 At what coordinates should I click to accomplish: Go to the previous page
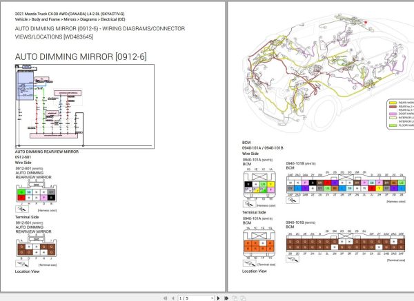pos(173,298)
